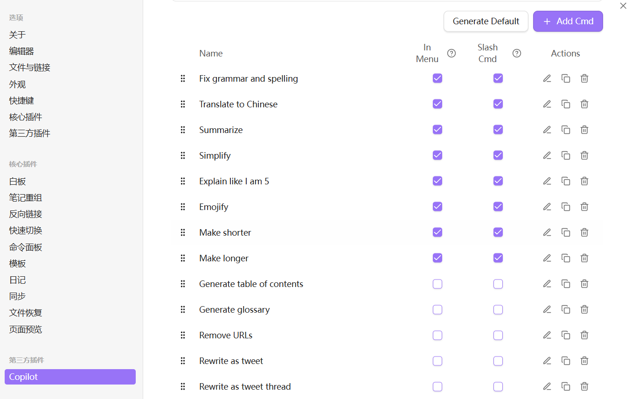Enable Slash Cmd for Generate table of contents

(x=498, y=284)
